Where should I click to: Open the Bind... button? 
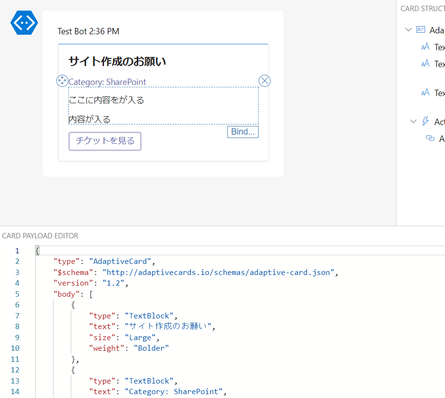point(243,132)
